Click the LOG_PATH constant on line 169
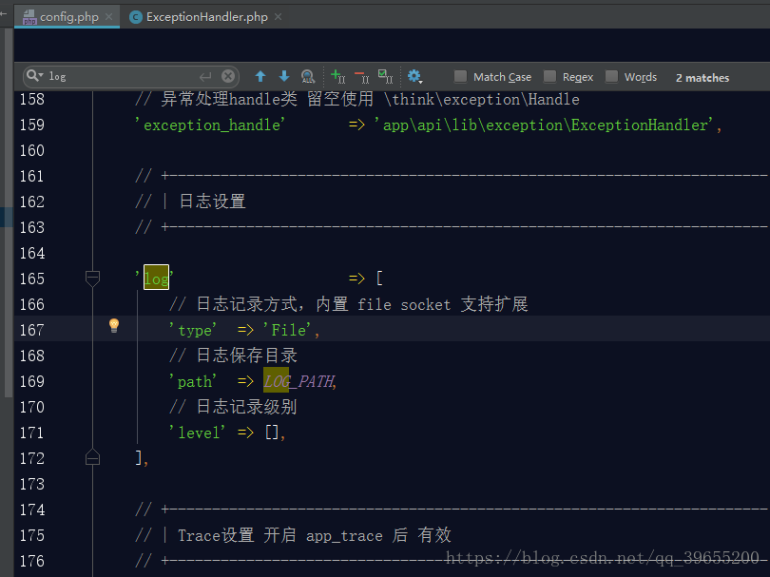 tap(299, 380)
